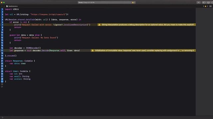Click 'JSONDecoder()' on line 16
213x119 pixels.
coord(33,48)
